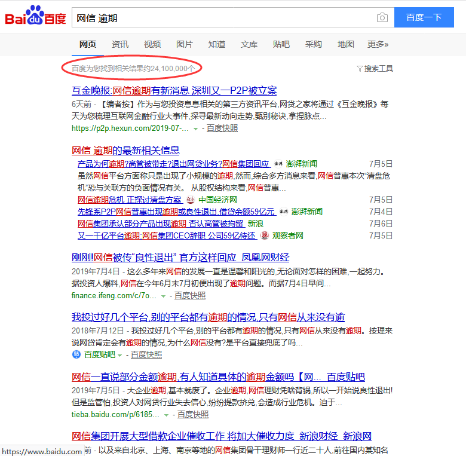
Task: Click the p2p.hexun.com URL link
Action: click(130, 128)
